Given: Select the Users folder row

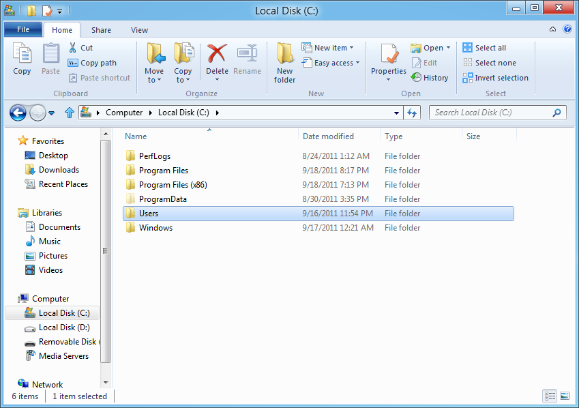Looking at the screenshot, I should tap(318, 214).
